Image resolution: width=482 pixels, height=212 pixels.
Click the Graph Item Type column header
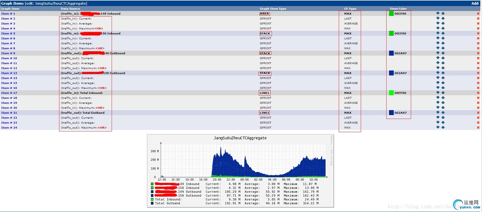tap(273, 9)
